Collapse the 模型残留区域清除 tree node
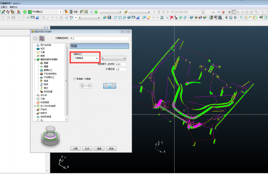 (x=35, y=59)
